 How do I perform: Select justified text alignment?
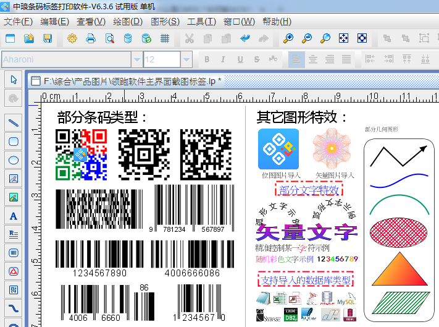click(x=346, y=59)
